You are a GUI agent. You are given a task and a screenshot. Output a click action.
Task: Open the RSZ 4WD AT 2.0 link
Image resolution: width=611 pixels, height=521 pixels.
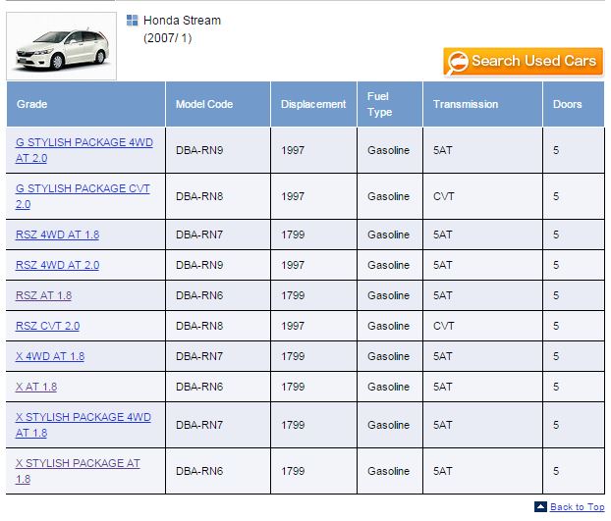tap(57, 265)
